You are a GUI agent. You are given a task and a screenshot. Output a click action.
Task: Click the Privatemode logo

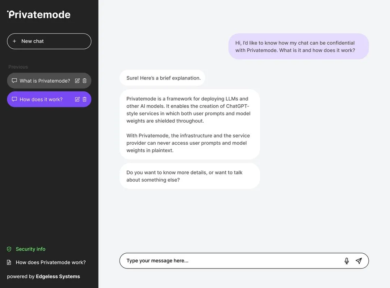tap(38, 14)
